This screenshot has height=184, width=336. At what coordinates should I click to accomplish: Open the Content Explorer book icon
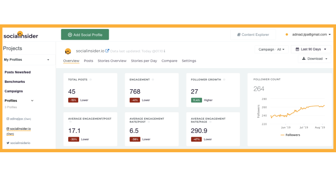(x=239, y=34)
